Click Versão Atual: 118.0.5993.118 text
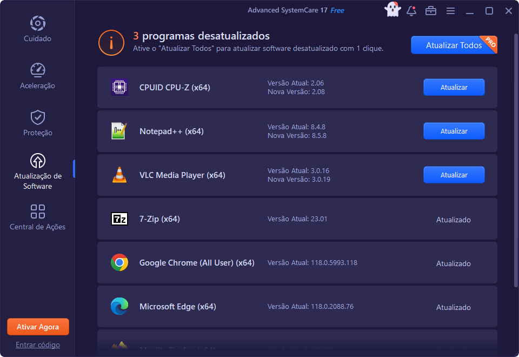The height and width of the screenshot is (357, 519). (x=312, y=263)
